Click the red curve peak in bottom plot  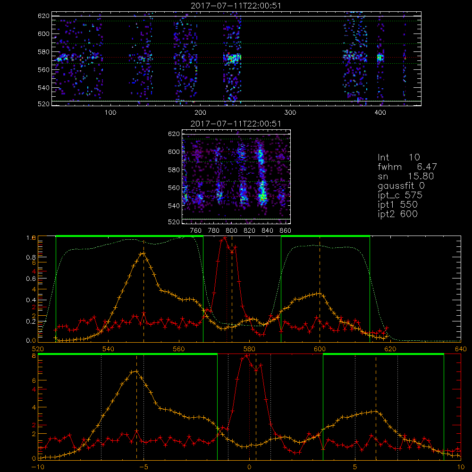247,355
